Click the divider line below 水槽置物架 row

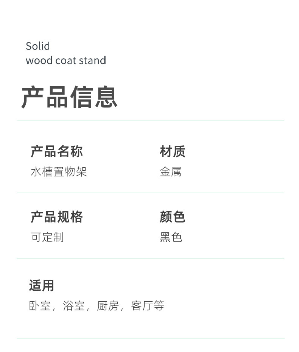[150, 192]
